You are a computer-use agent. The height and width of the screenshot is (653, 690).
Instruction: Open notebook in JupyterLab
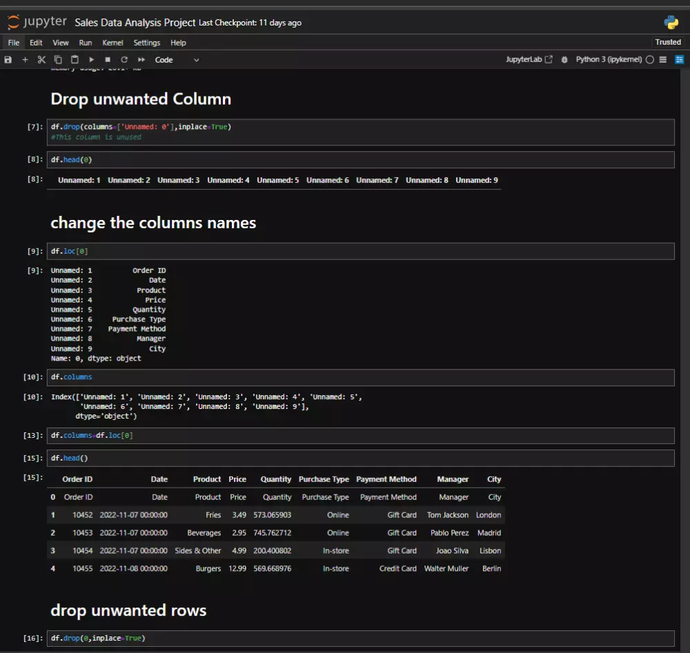click(529, 60)
